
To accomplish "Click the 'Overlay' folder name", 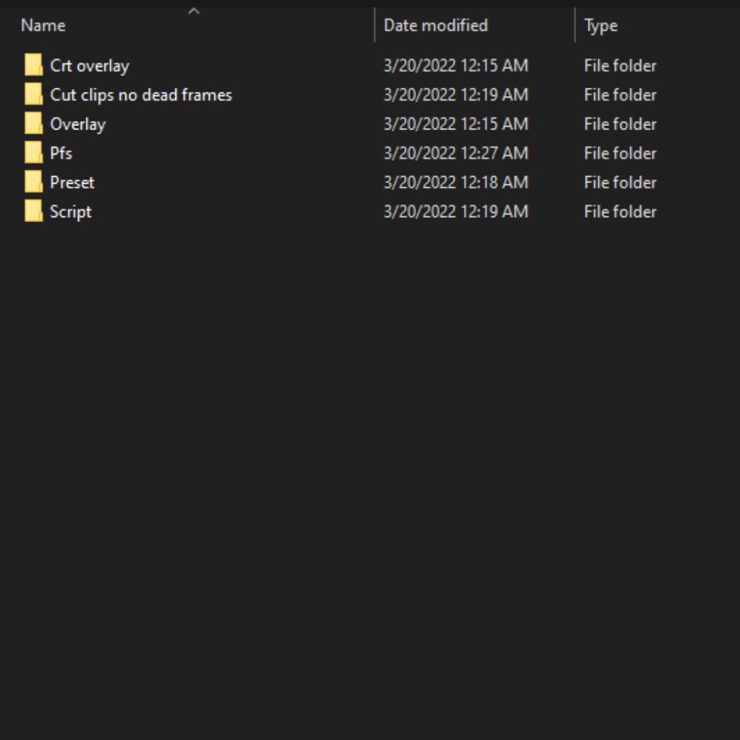I will (x=78, y=124).
